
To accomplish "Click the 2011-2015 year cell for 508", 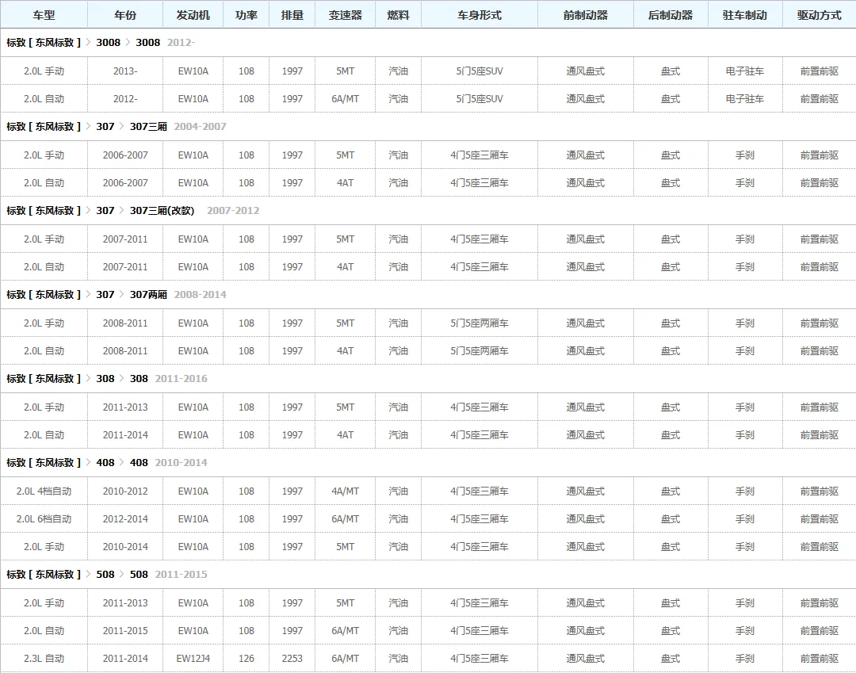I will [125, 631].
